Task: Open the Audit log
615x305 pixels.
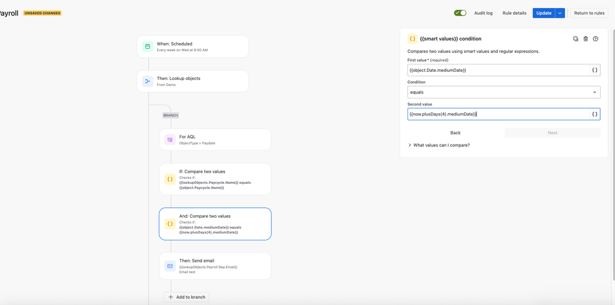Action: (x=483, y=13)
